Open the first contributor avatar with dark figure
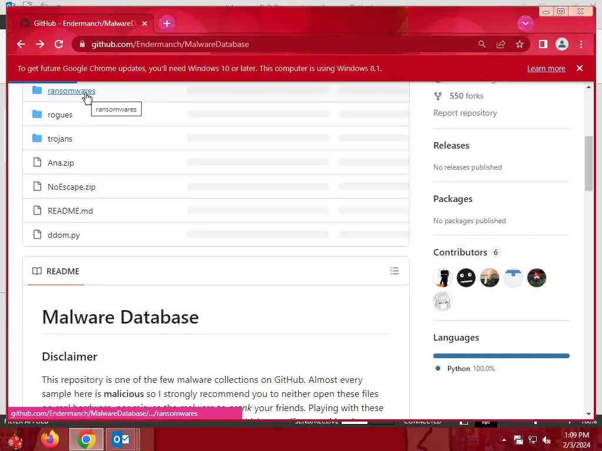This screenshot has width=602, height=451. (x=442, y=278)
